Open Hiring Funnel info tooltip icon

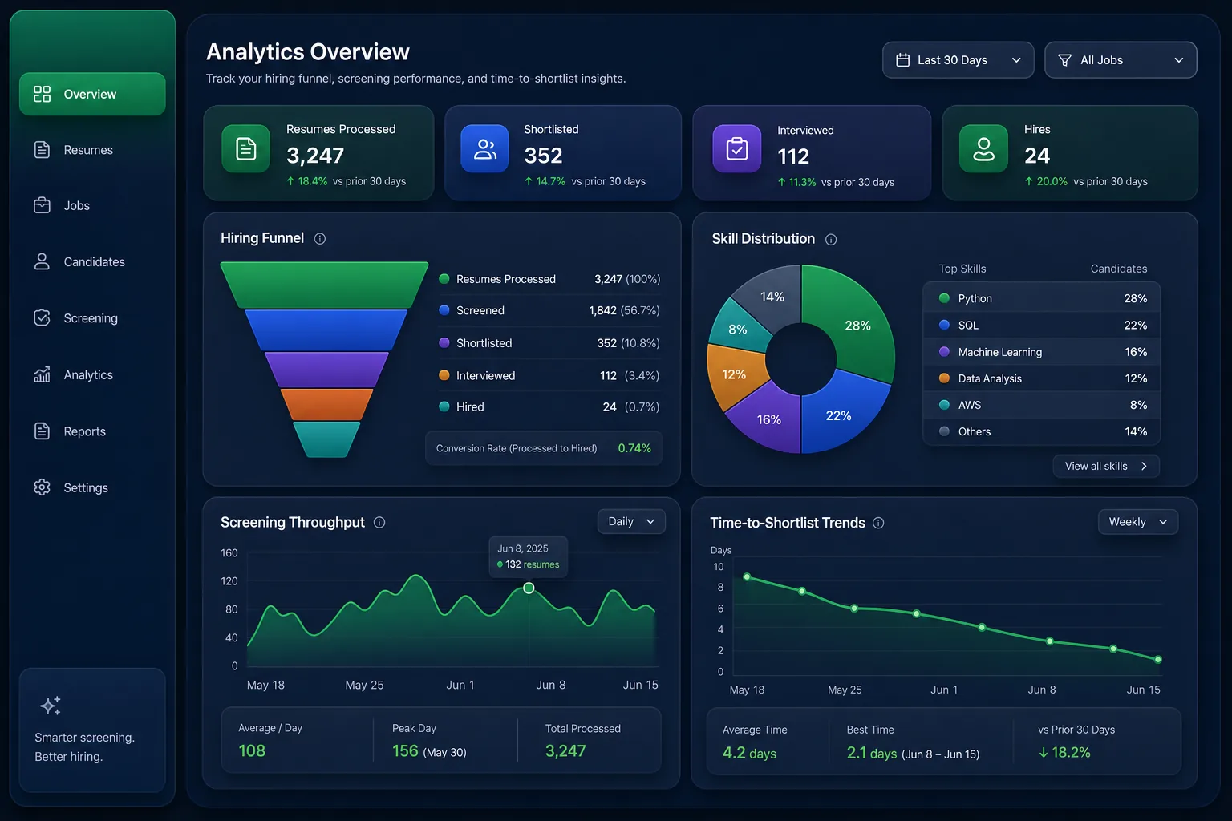tap(320, 238)
